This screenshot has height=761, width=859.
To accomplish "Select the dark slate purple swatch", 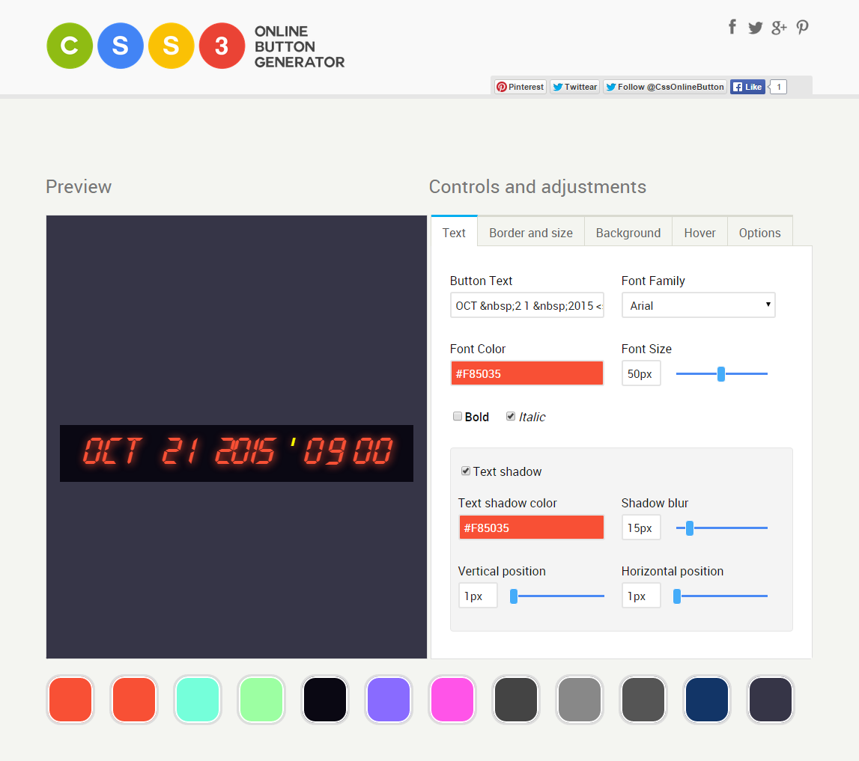I will click(x=770, y=700).
